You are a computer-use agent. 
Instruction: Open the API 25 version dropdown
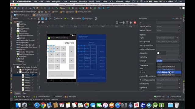[67, 19]
